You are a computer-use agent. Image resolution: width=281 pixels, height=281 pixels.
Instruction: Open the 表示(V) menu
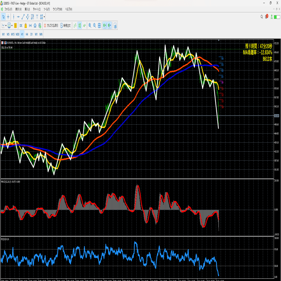point(18,9)
